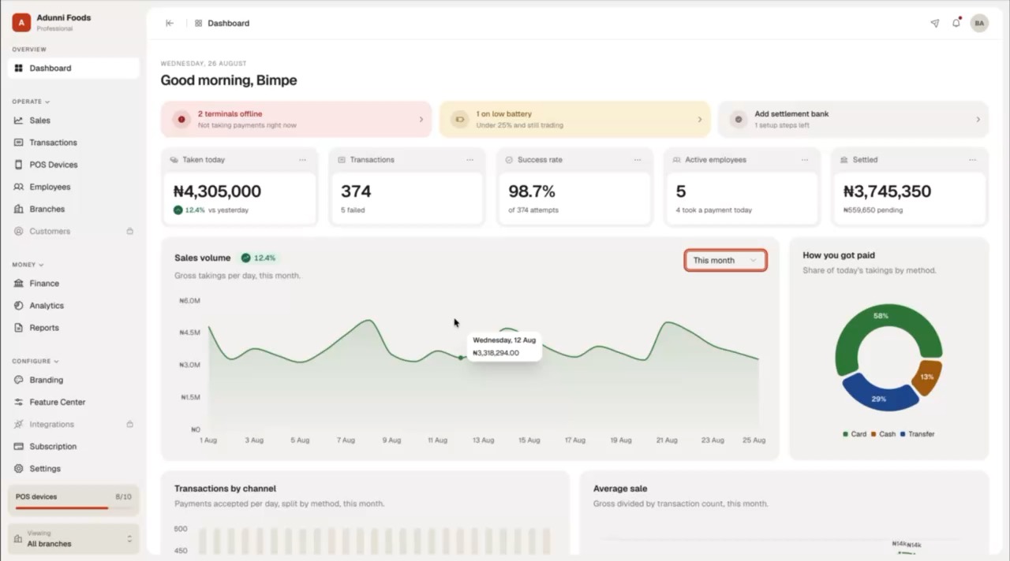This screenshot has height=561, width=1010.
Task: Click the Dashboard breadcrumb label
Action: (x=228, y=24)
